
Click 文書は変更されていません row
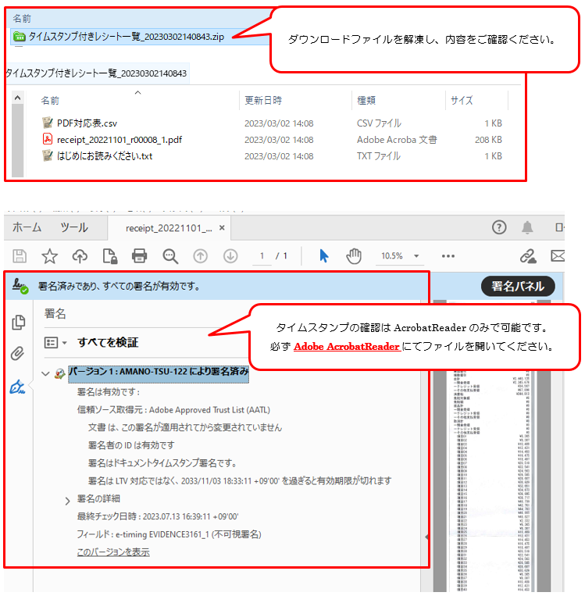pyautogui.click(x=185, y=427)
